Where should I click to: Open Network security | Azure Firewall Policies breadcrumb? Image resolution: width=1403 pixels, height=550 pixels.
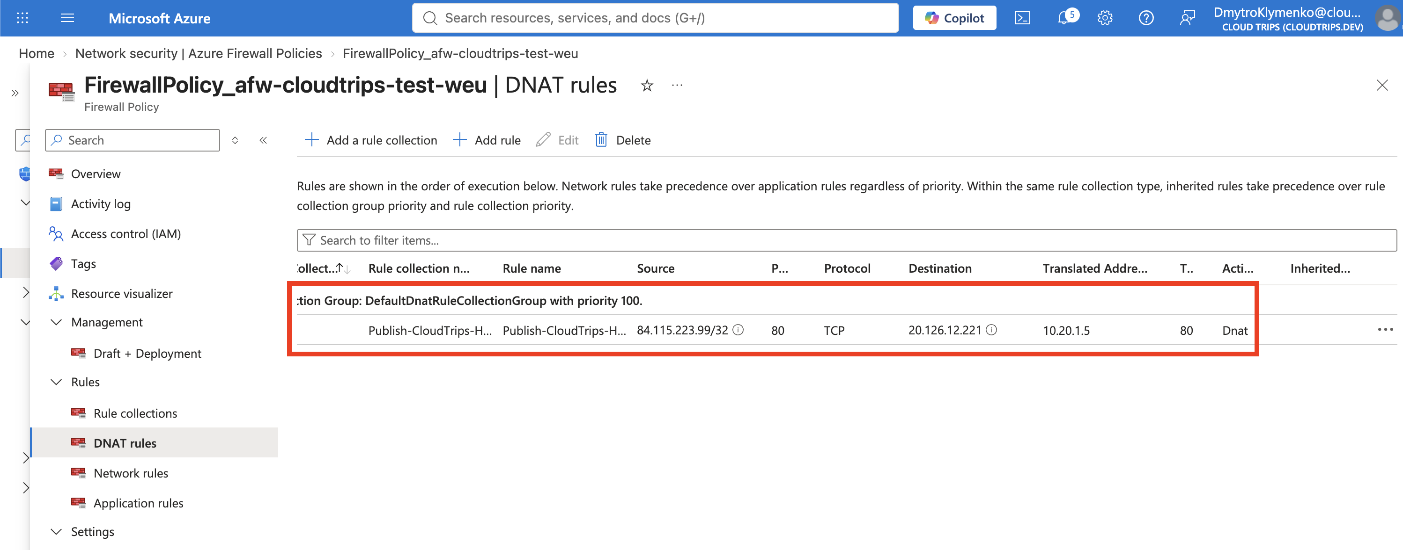pyautogui.click(x=198, y=53)
